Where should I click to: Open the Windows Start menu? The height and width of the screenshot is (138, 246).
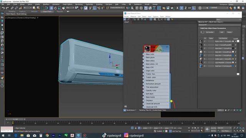click(3, 135)
